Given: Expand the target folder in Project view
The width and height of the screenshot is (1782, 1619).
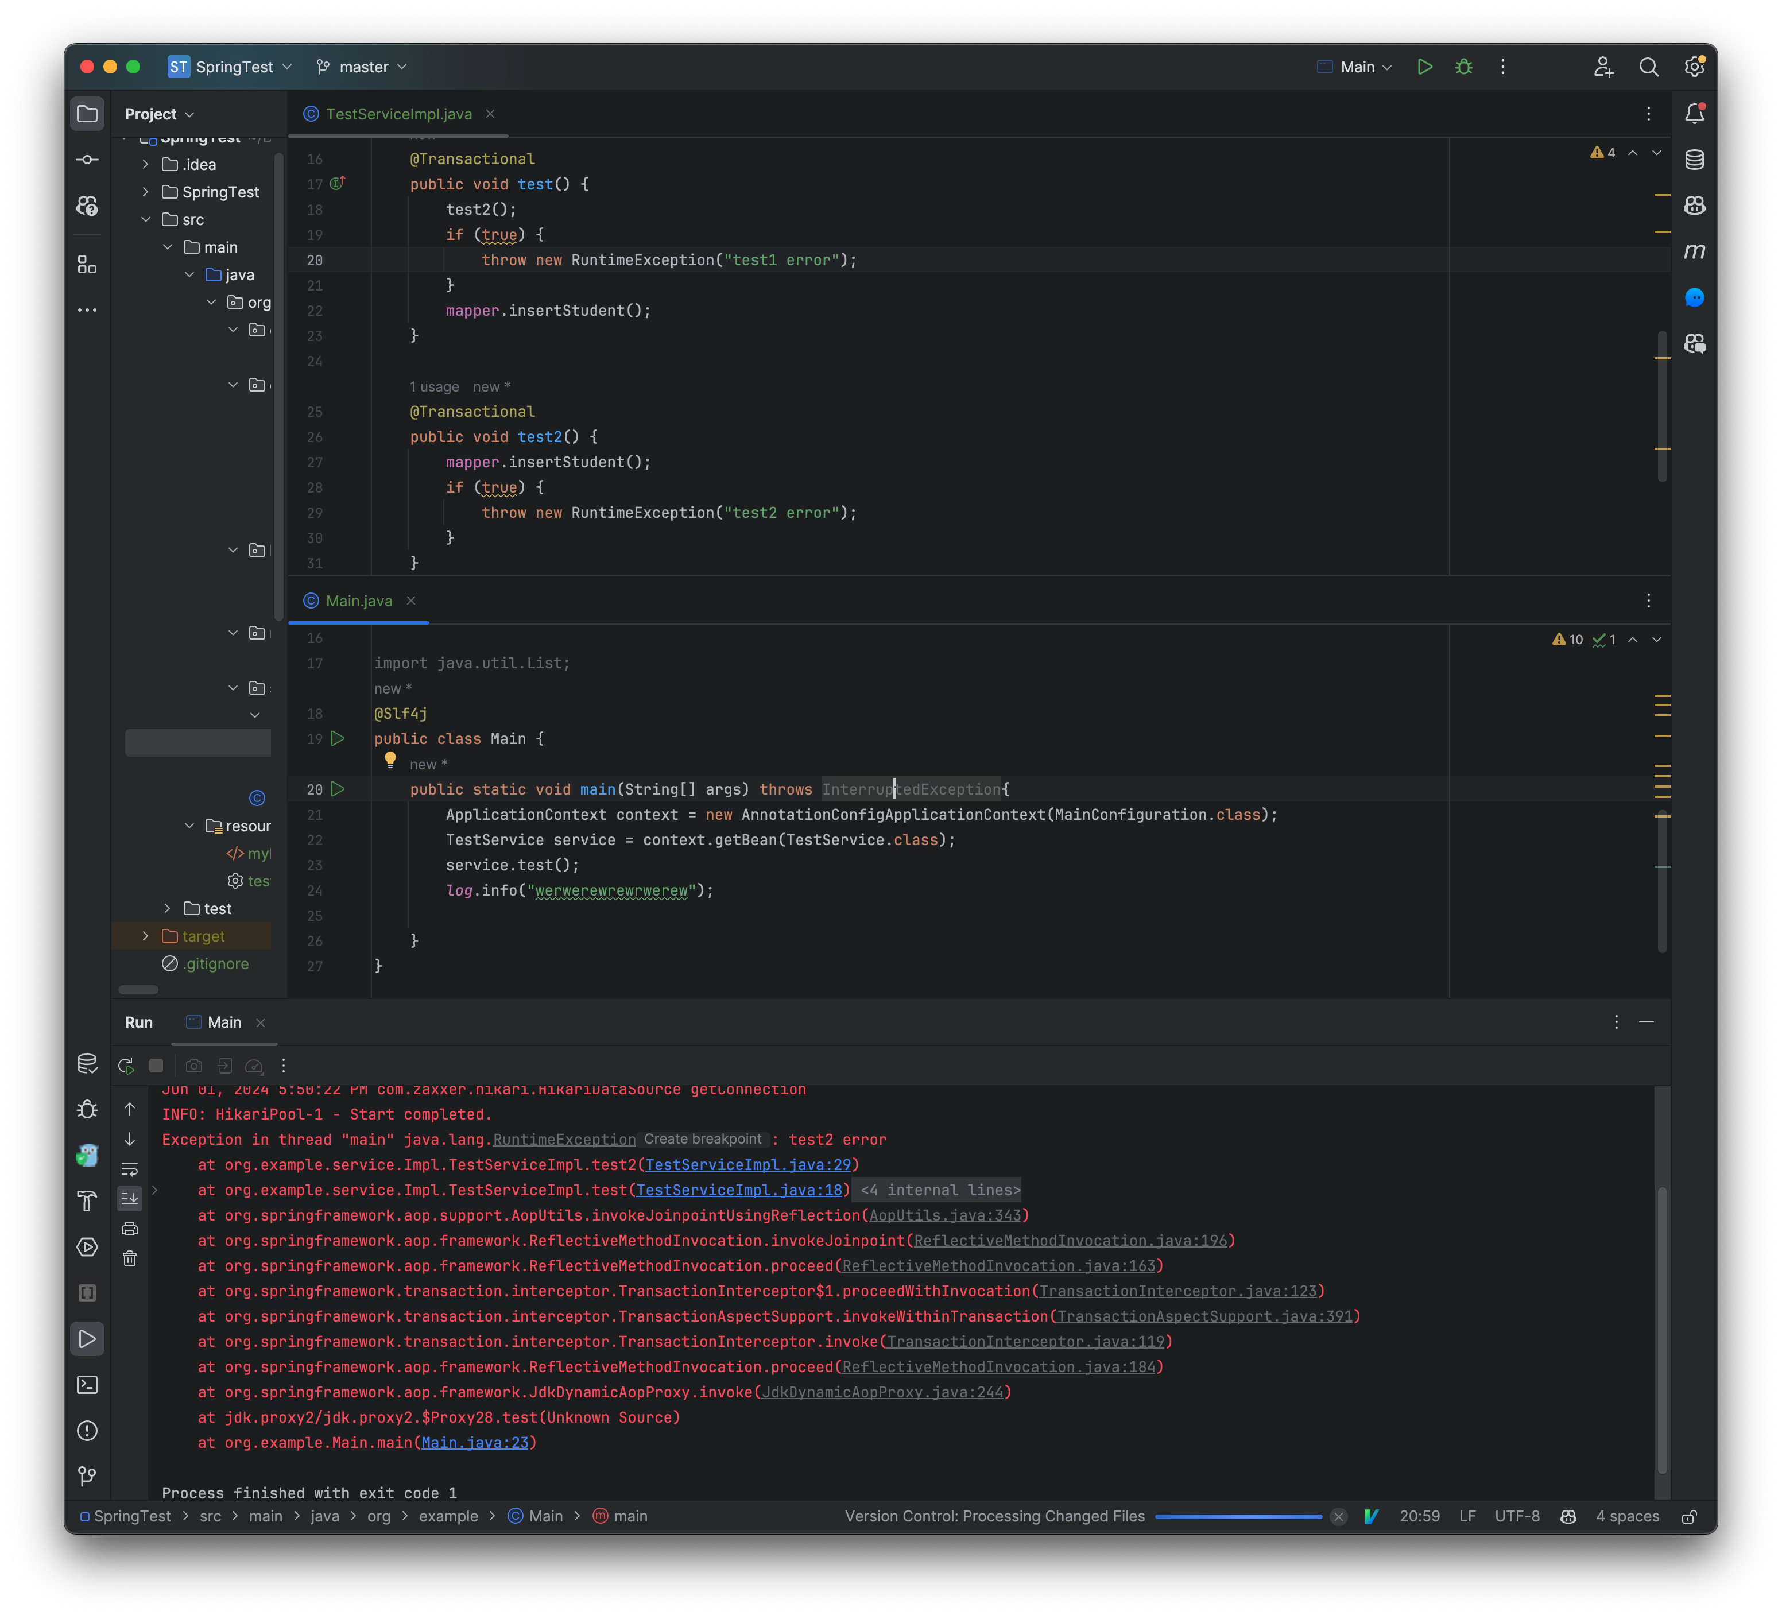Looking at the screenshot, I should [146, 936].
